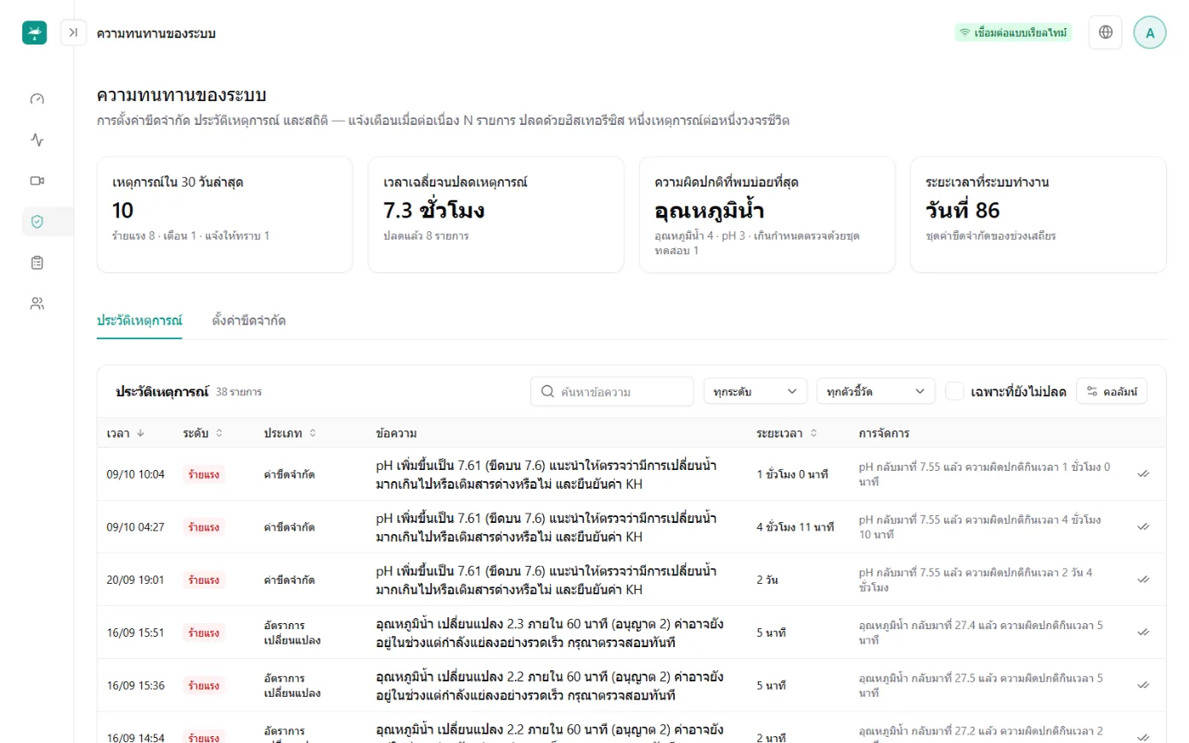Select the ประวัติเหตุการณ์ tab
Screen dimensions: 1189x743
click(140, 321)
